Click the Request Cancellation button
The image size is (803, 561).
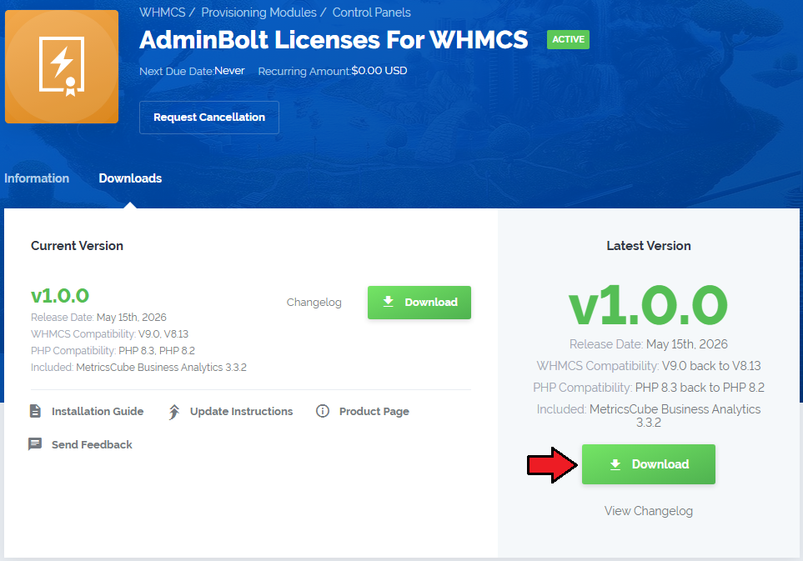point(209,118)
